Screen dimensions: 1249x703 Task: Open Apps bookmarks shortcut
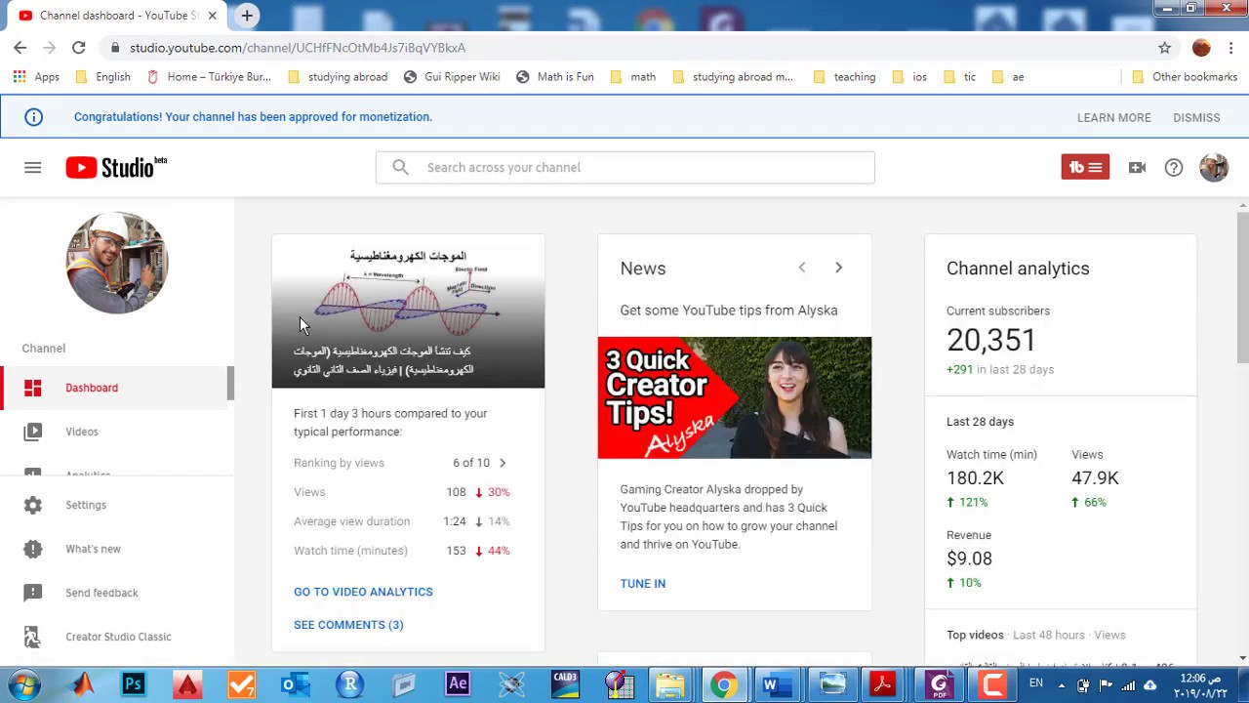(36, 77)
